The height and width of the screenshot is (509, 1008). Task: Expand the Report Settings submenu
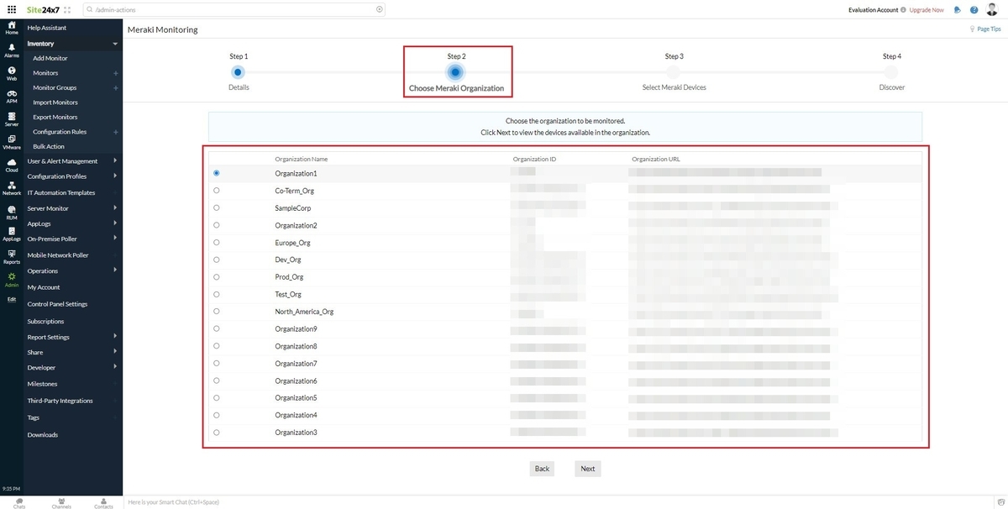[x=115, y=337]
